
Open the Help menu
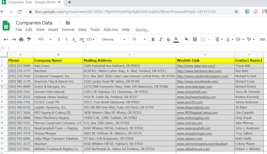click(126, 29)
